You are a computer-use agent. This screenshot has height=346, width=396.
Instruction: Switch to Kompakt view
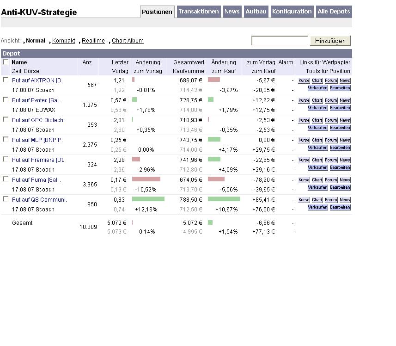(x=63, y=41)
